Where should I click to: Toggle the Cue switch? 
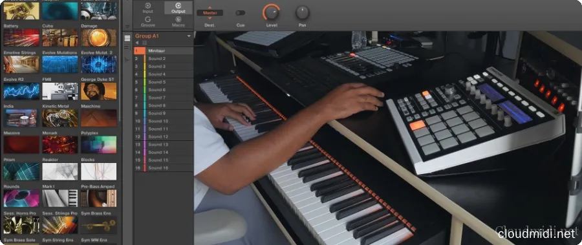[240, 13]
